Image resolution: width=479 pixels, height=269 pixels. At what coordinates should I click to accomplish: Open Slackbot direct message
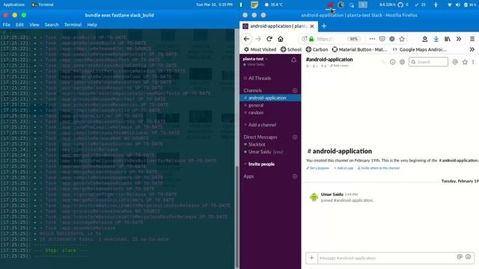click(x=257, y=144)
